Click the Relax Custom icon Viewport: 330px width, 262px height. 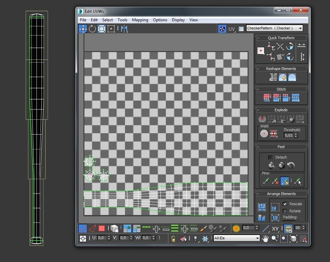(x=292, y=77)
